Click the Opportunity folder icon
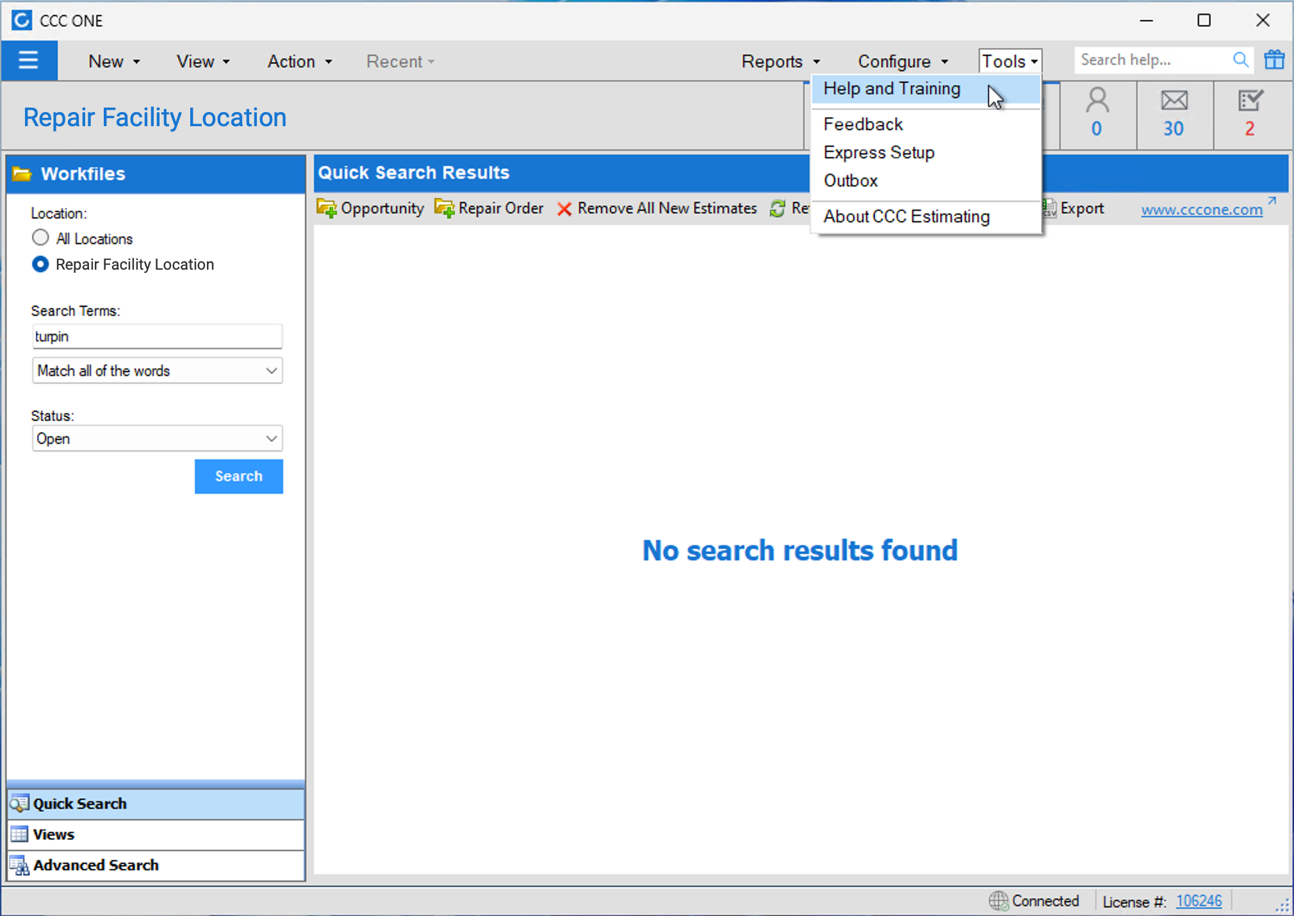1294x916 pixels. [x=327, y=208]
